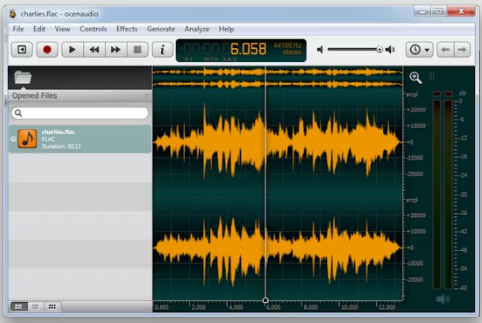Click the loud volume speaker icon
482x323 pixels.
pyautogui.click(x=390, y=49)
